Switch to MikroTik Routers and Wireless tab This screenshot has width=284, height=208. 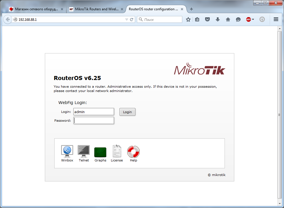94,9
